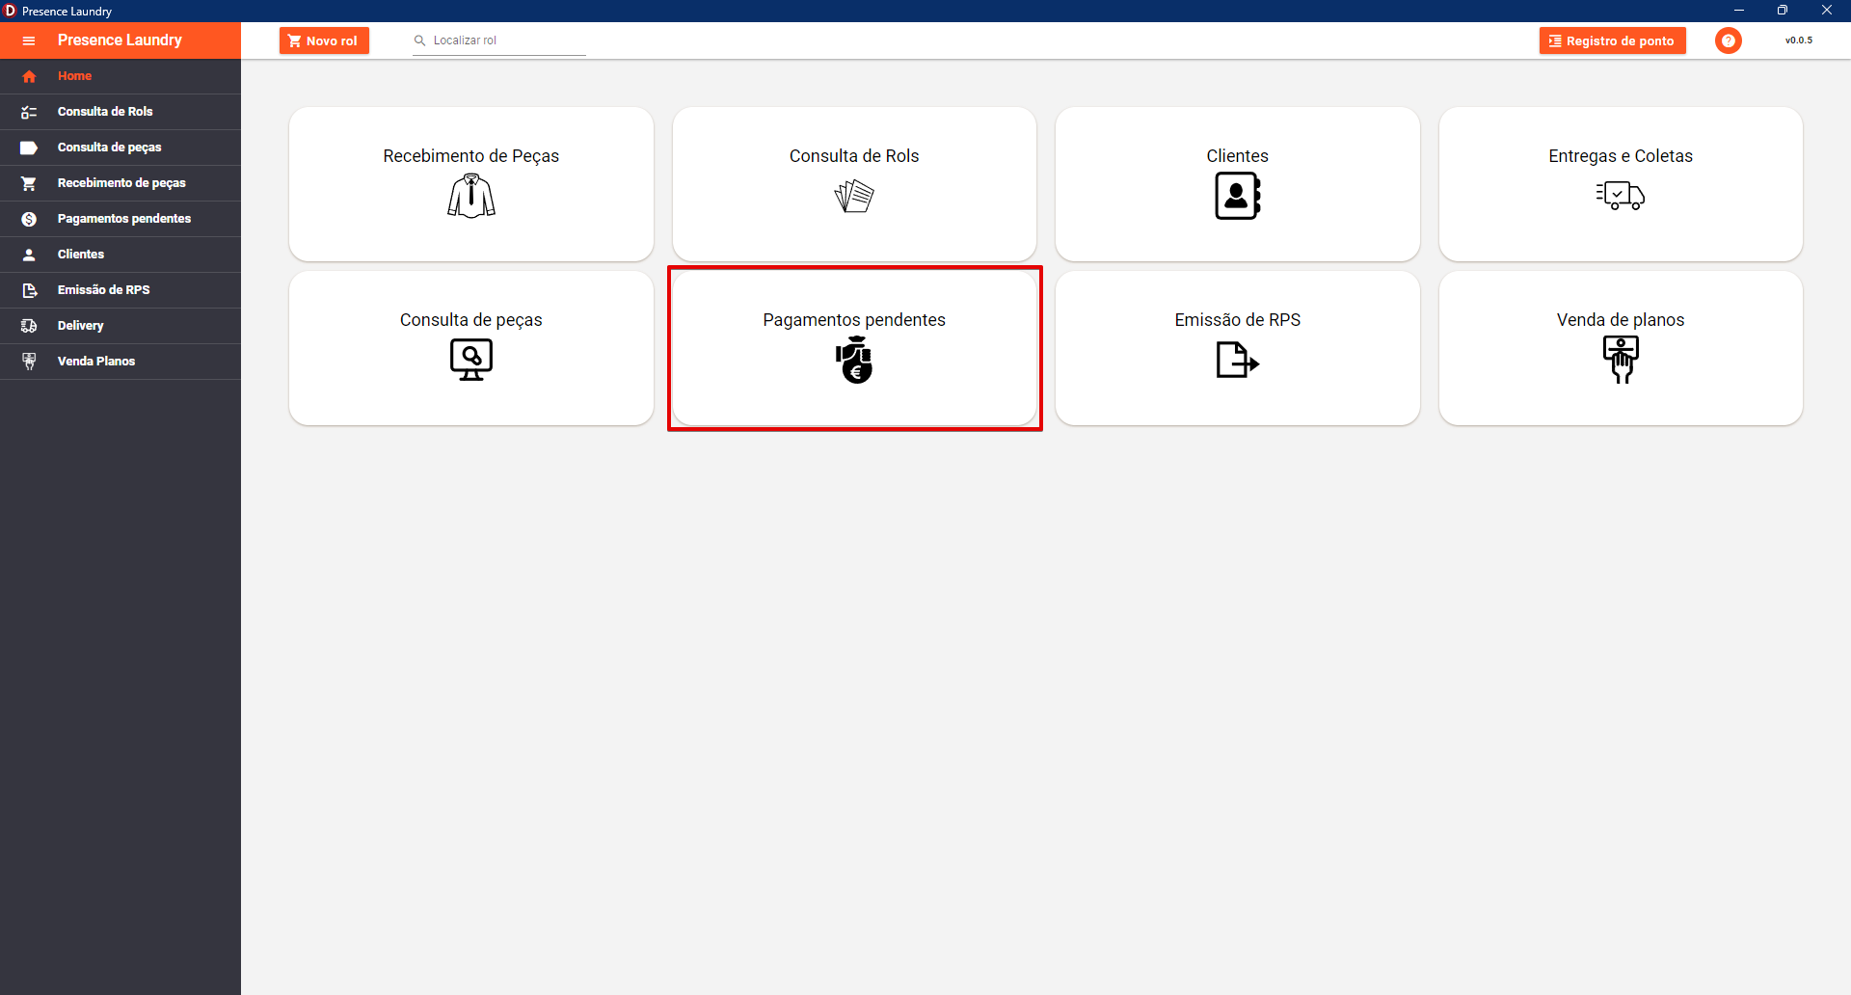Open the Emissão de RPS card

click(1238, 348)
